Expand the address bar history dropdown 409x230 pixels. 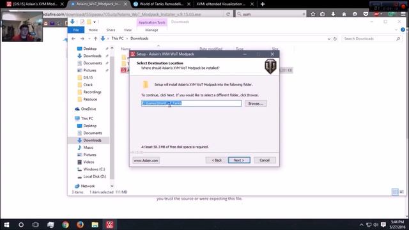(x=328, y=39)
